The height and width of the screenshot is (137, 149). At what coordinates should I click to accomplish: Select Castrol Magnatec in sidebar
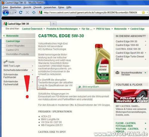pyautogui.click(x=15, y=46)
